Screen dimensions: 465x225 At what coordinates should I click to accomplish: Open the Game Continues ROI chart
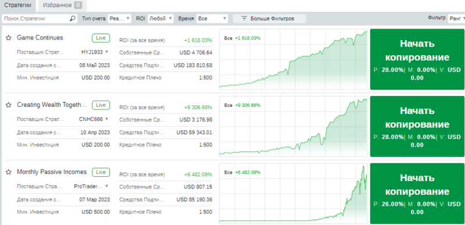point(294,59)
